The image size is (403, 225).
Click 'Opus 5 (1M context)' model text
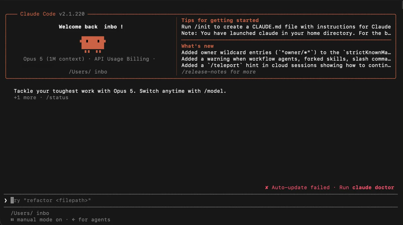[x=54, y=59]
